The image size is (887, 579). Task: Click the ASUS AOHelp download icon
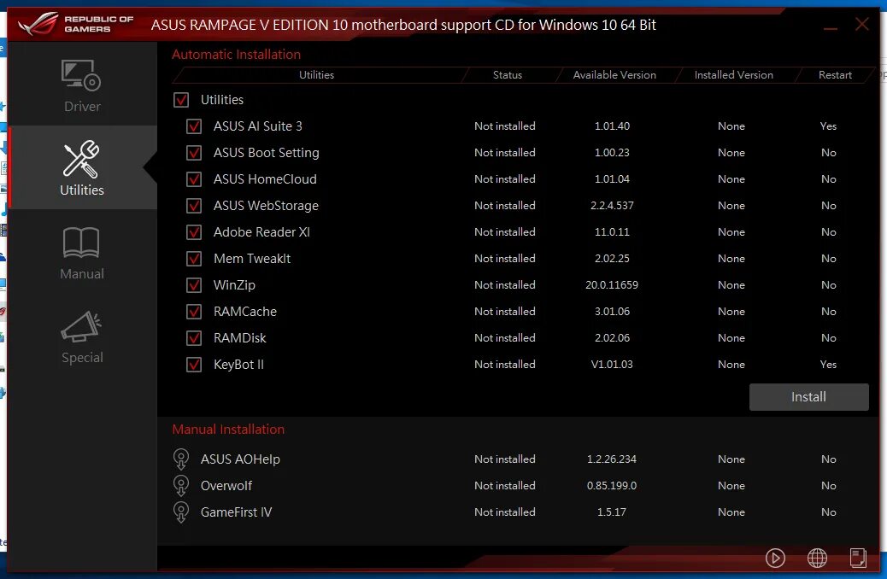(x=181, y=459)
